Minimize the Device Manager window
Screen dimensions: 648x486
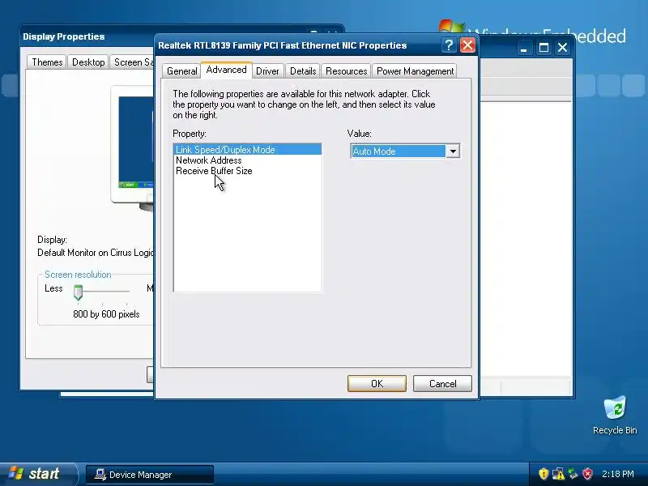tap(523, 48)
